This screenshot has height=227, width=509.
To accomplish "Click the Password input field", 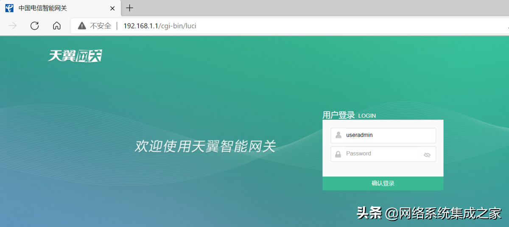I will [x=383, y=154].
